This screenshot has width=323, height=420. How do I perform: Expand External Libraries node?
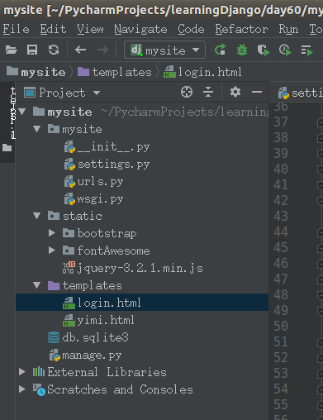click(22, 372)
